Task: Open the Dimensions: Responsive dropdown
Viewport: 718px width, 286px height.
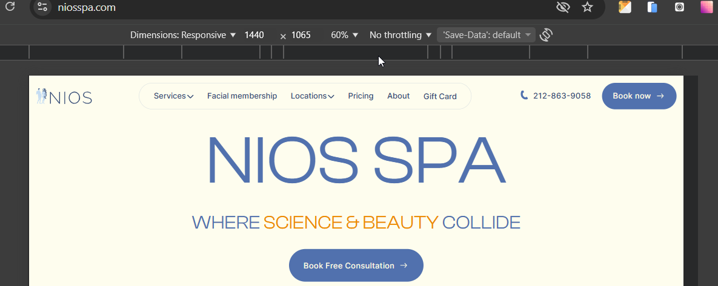Action: point(183,34)
